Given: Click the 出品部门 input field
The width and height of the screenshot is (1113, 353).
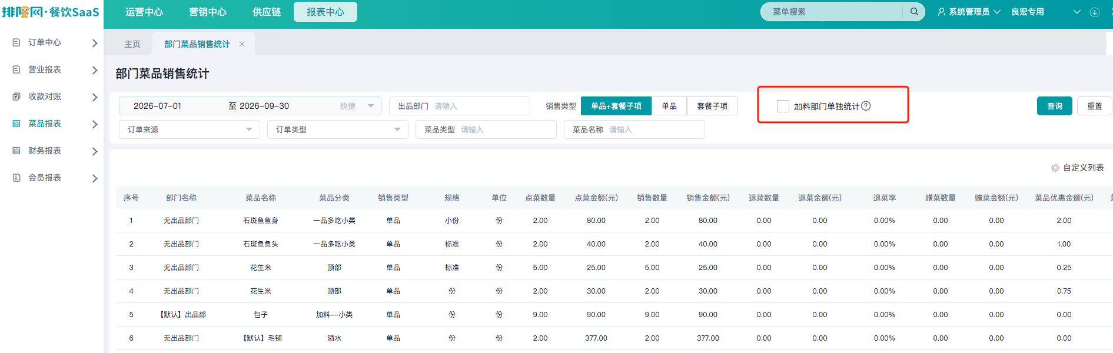Looking at the screenshot, I should pos(460,106).
